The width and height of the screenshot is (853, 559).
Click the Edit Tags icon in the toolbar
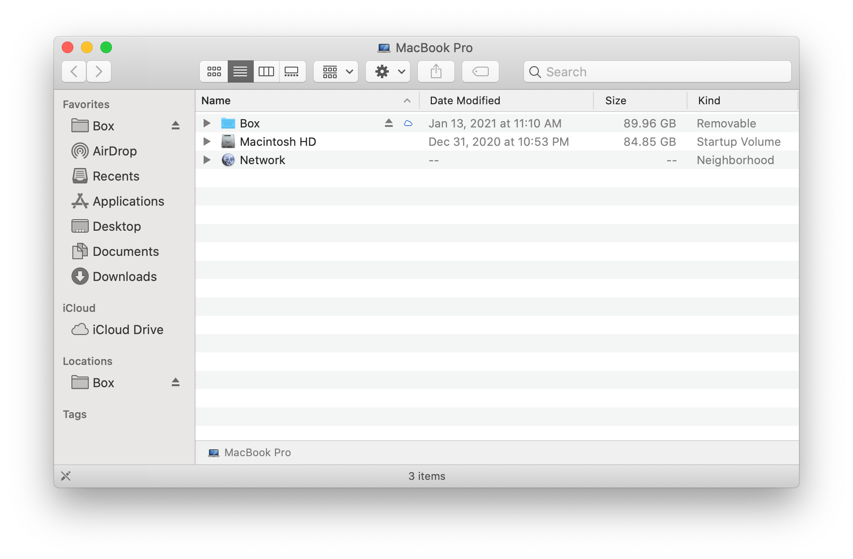tap(480, 71)
